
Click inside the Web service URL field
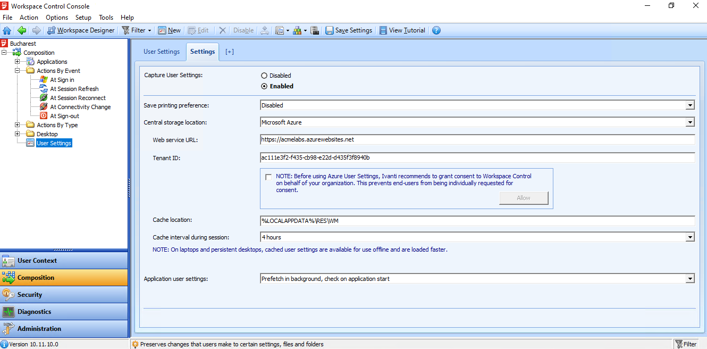(x=372, y=139)
